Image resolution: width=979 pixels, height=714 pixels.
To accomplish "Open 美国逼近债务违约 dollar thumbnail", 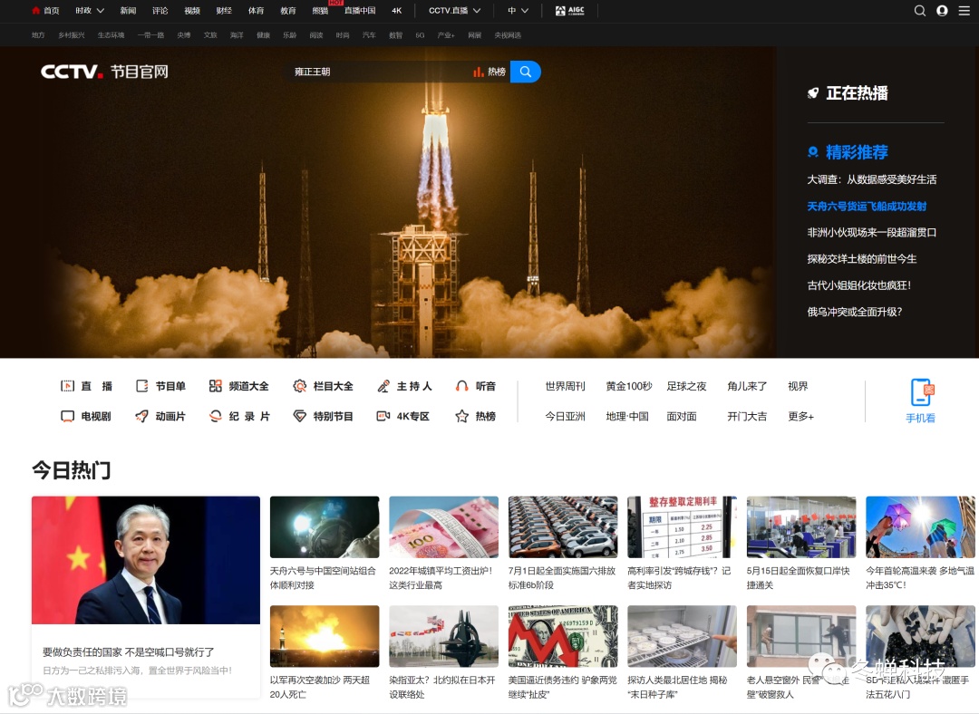I will click(x=563, y=636).
